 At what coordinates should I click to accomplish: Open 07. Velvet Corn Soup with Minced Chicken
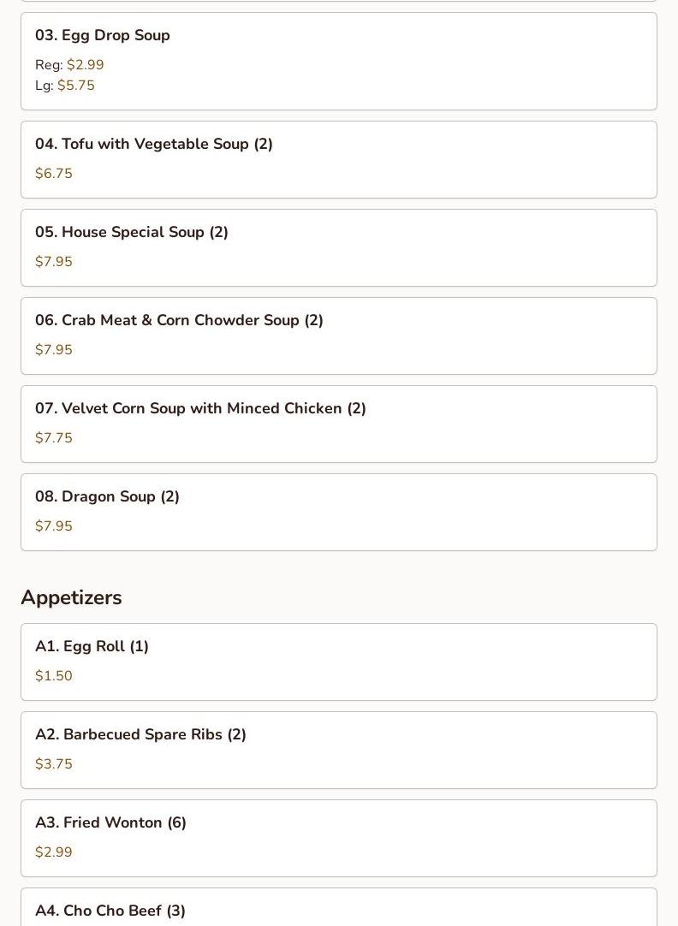click(x=339, y=424)
